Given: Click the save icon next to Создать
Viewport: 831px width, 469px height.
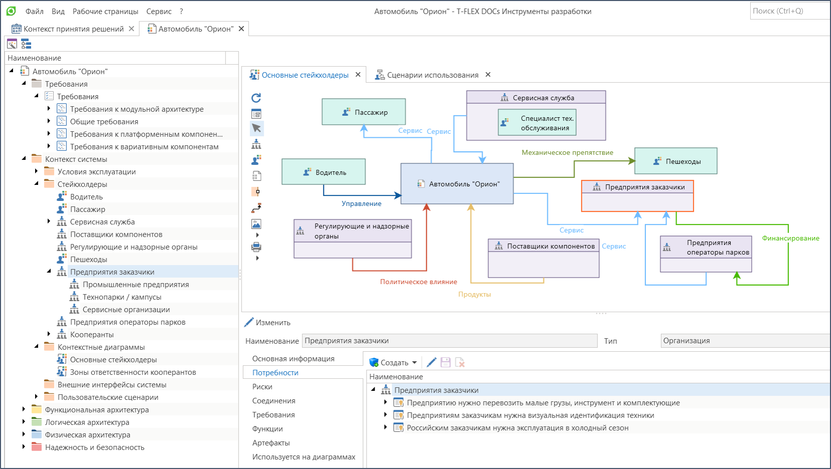Looking at the screenshot, I should [x=445, y=362].
